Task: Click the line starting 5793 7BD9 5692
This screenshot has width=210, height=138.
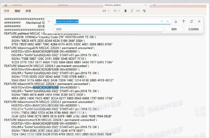Action: 62,44
